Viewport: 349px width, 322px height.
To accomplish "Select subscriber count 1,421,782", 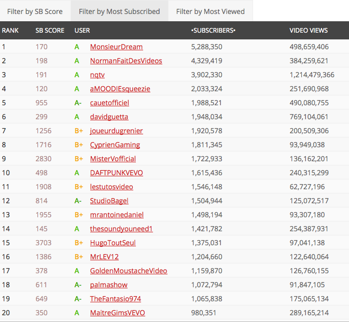I will tap(206, 229).
